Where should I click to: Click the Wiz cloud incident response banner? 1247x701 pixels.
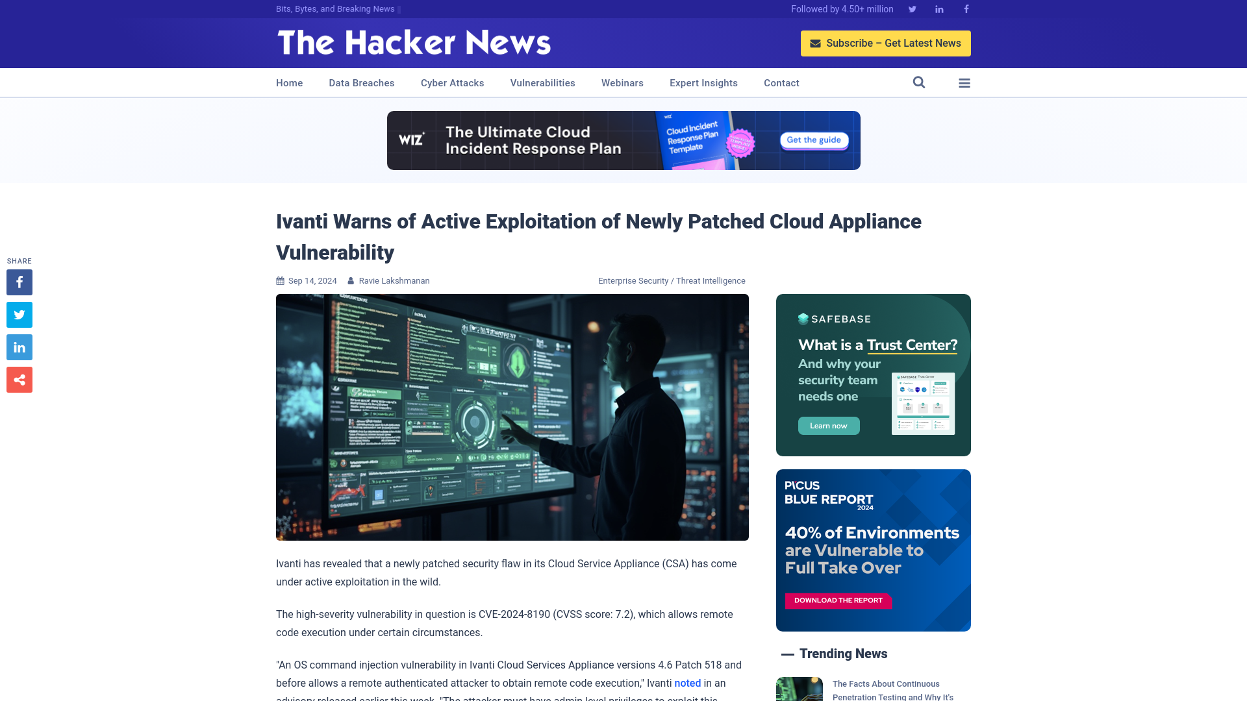pyautogui.click(x=623, y=140)
